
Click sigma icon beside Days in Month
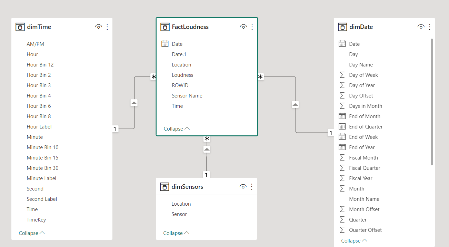point(342,106)
